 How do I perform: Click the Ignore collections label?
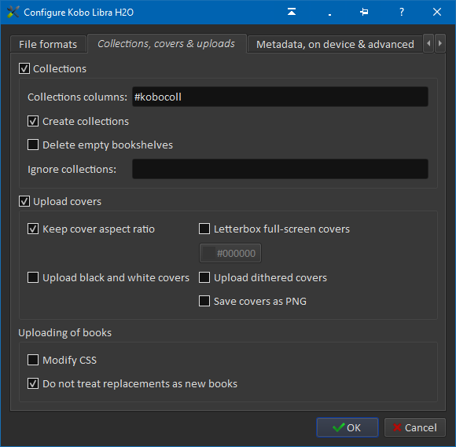[x=72, y=169]
